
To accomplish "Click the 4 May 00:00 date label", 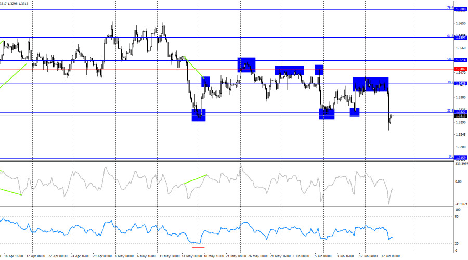I will point(124,256).
